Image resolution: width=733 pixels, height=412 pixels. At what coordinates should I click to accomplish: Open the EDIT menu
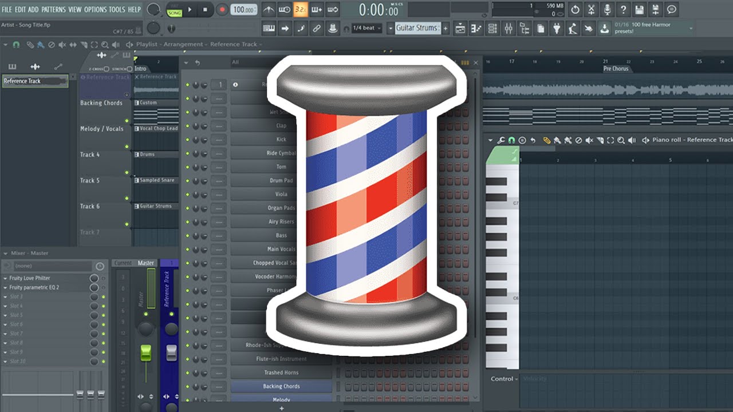[21, 10]
